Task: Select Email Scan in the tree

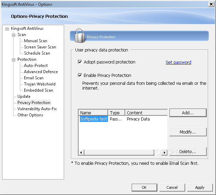Action: pos(34,78)
